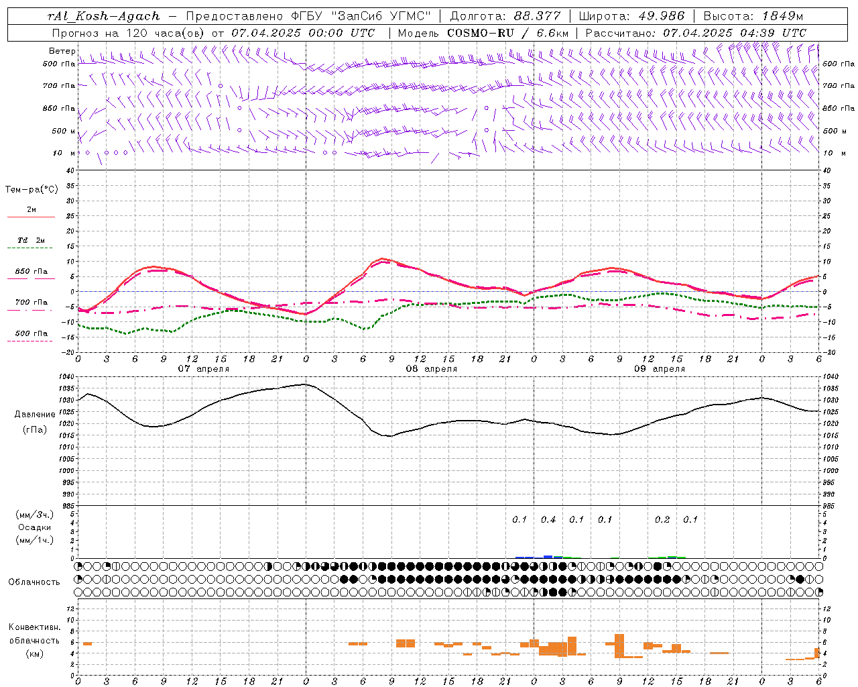The height and width of the screenshot is (687, 858).
Task: Click the 07 апреля date label
Action: click(x=203, y=369)
